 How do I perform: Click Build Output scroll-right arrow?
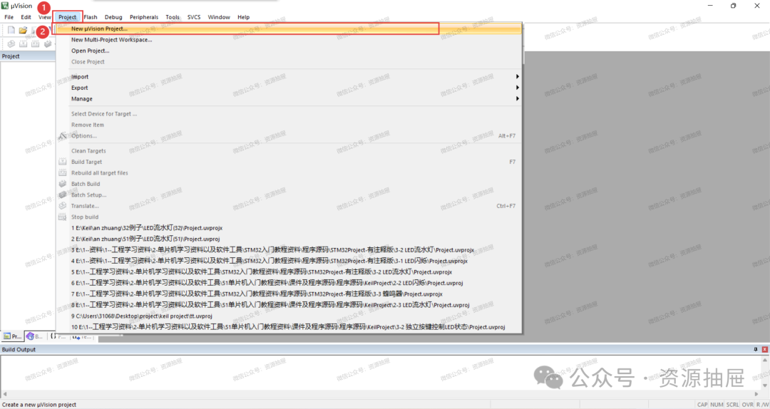click(x=756, y=394)
